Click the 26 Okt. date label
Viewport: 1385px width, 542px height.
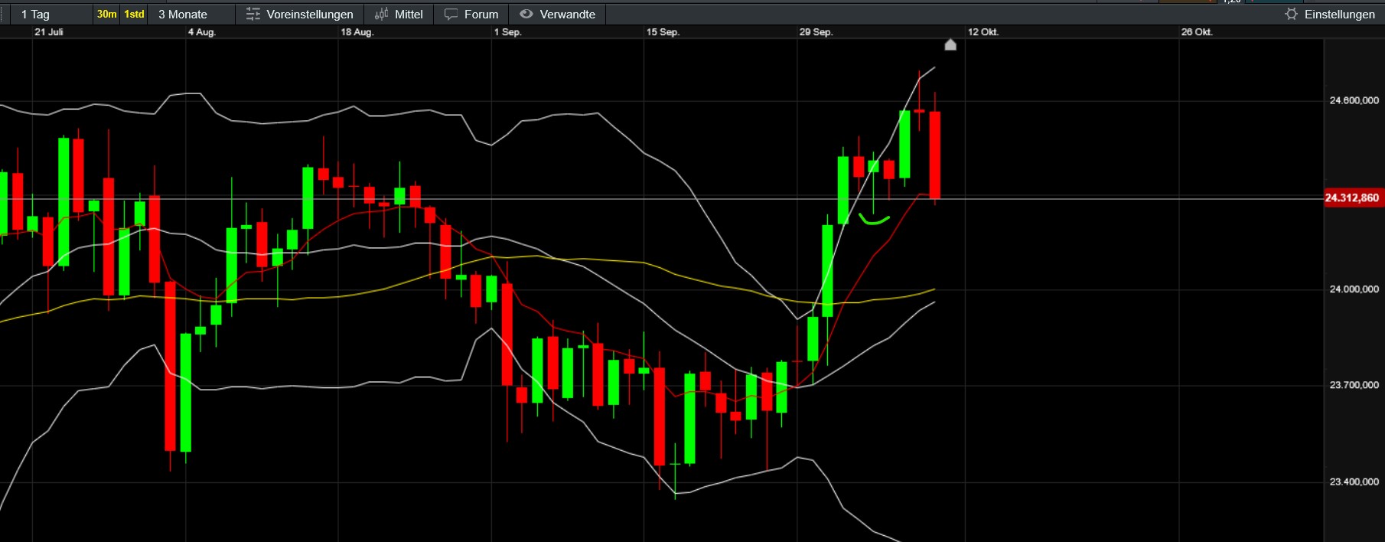point(1197,32)
